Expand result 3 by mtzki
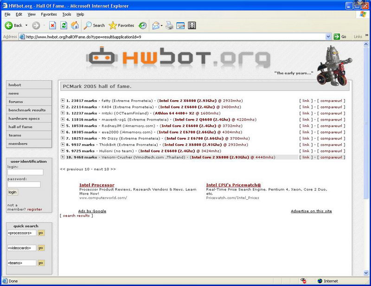This screenshot has width=371, height=286. [63, 113]
